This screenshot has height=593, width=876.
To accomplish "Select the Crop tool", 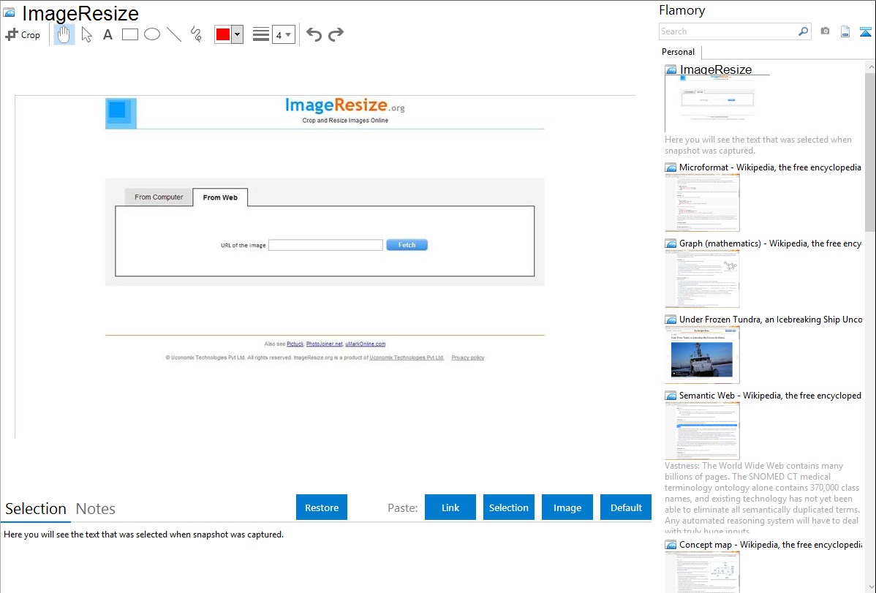I will 23,34.
